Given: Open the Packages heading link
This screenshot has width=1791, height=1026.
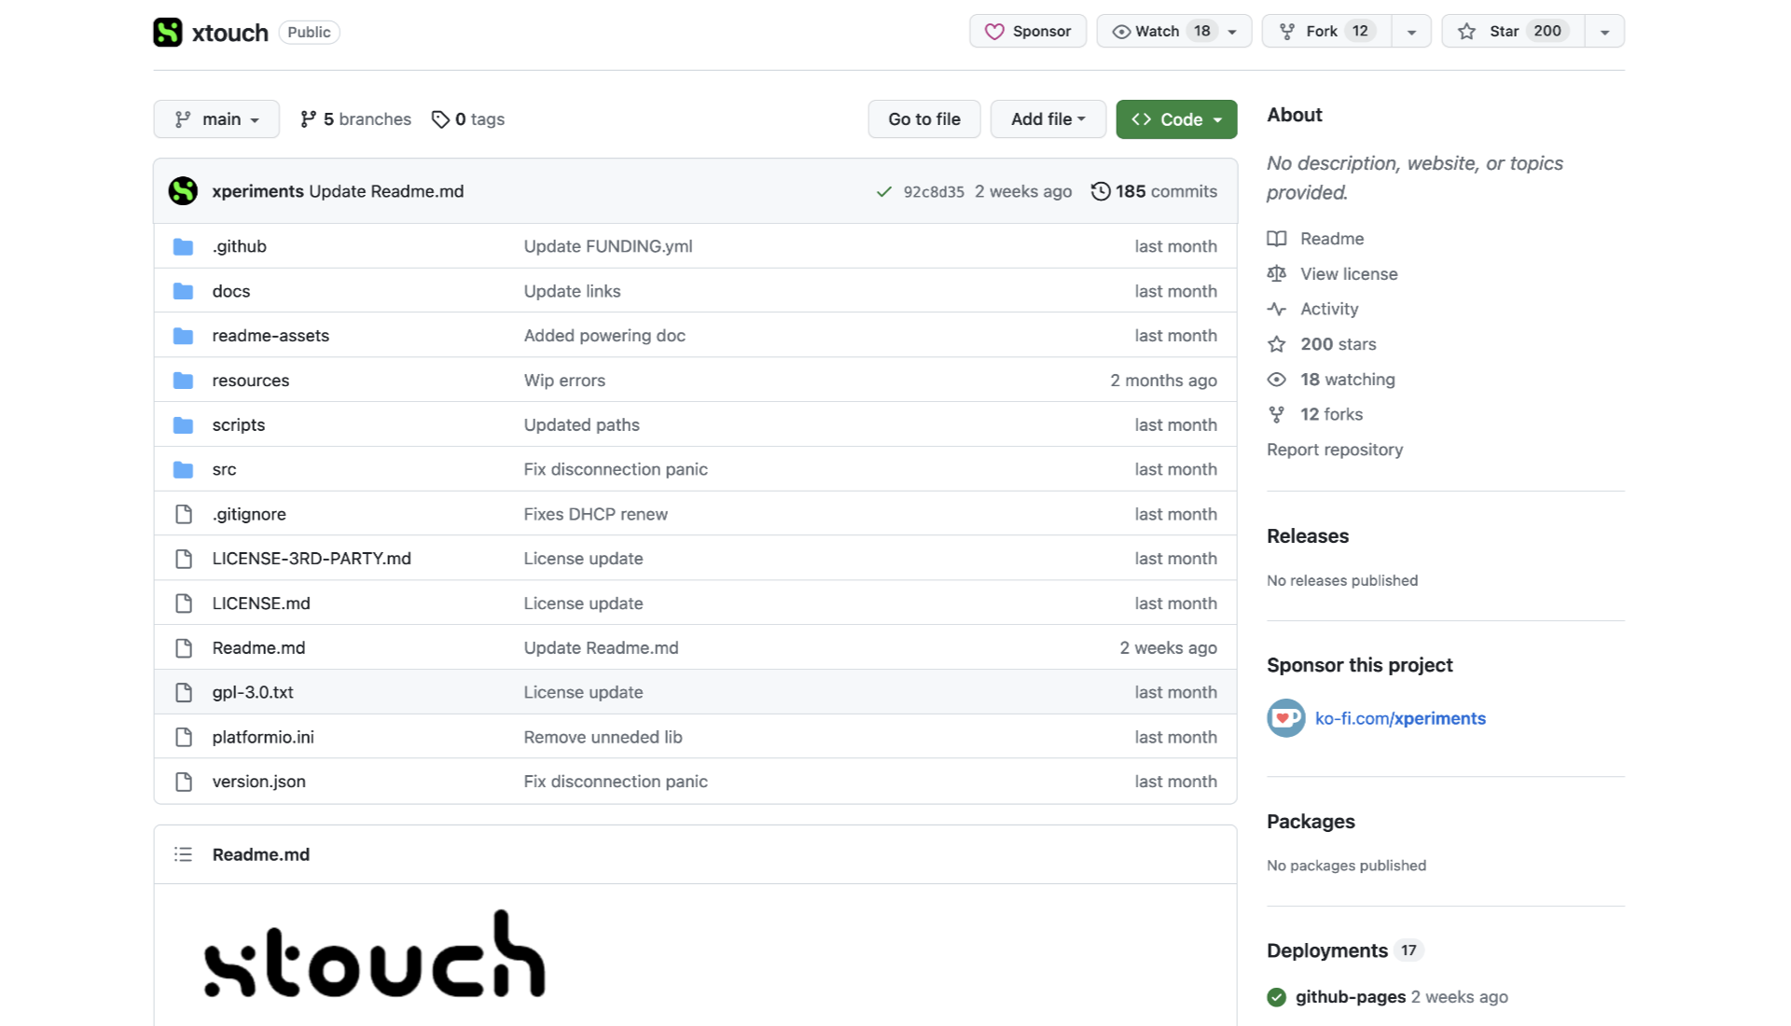Looking at the screenshot, I should (x=1311, y=822).
